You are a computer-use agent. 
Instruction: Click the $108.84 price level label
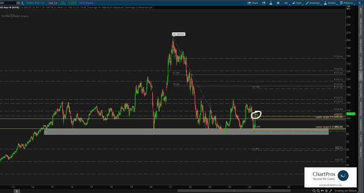point(338,109)
